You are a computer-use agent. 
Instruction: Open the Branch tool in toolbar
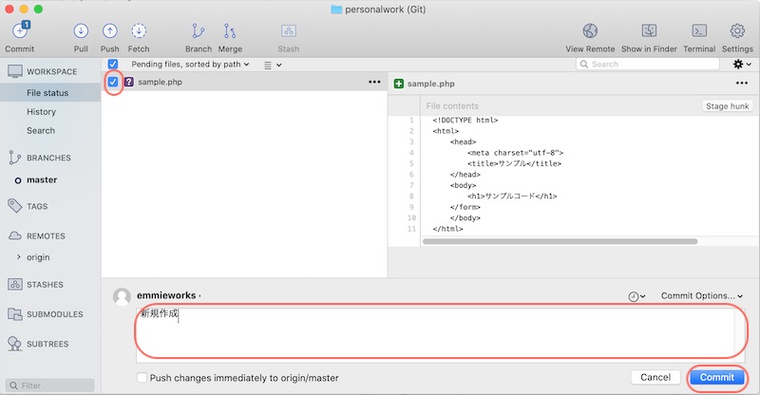click(x=198, y=31)
